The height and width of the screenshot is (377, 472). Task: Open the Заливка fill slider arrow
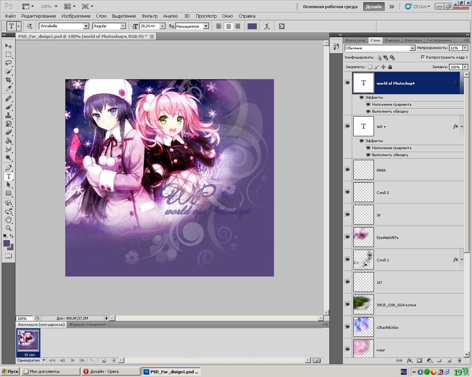(x=465, y=67)
